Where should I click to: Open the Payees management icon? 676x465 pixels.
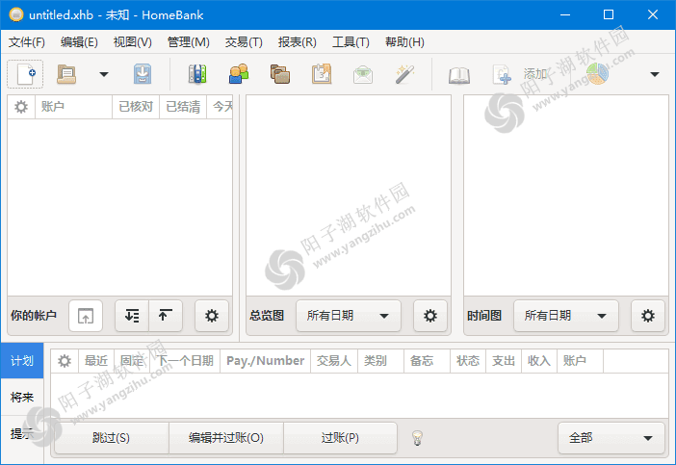pyautogui.click(x=239, y=74)
